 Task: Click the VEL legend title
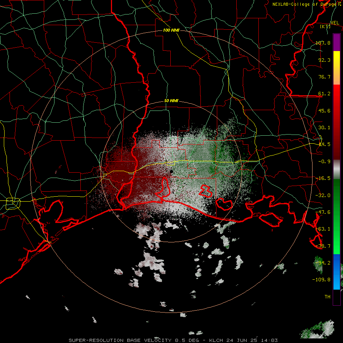coord(335,23)
